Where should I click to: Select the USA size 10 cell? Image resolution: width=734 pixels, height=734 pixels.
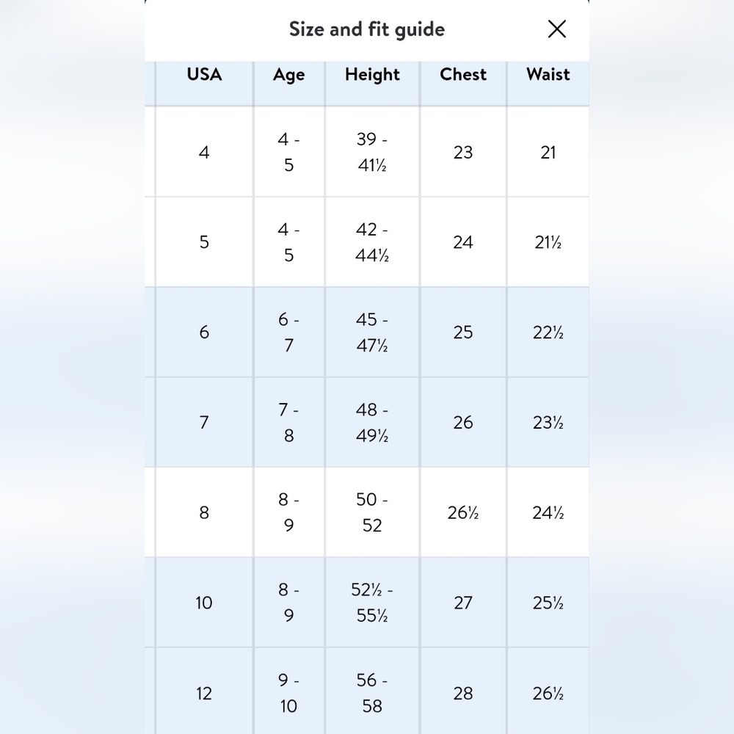[x=204, y=603]
